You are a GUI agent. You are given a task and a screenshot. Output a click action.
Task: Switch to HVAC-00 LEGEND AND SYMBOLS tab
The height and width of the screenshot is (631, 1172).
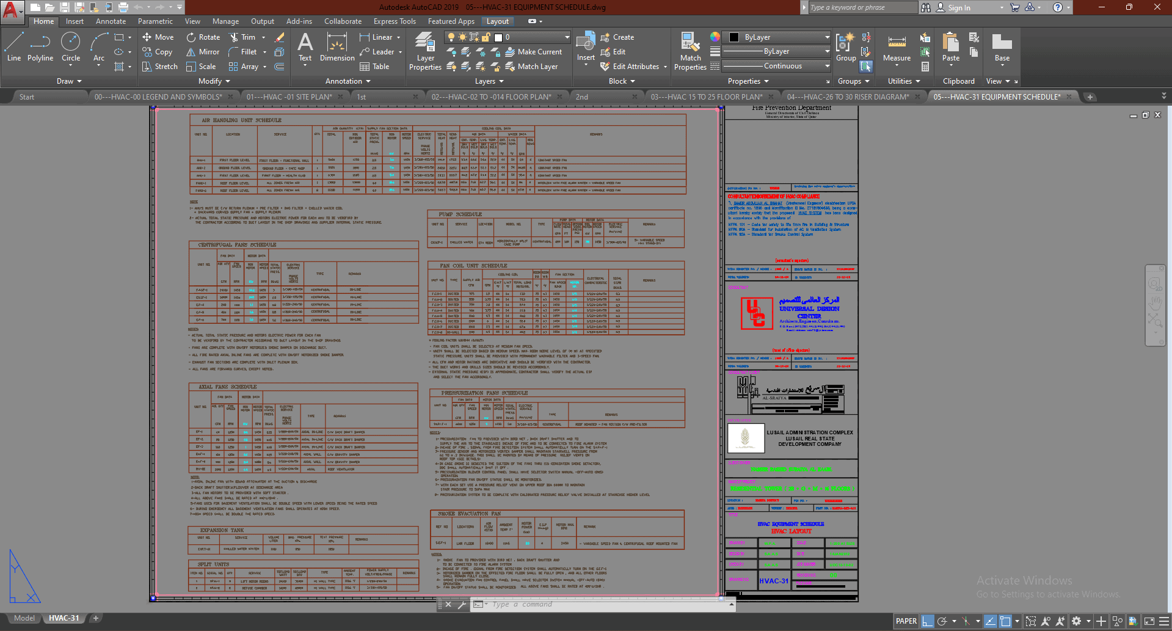point(158,97)
